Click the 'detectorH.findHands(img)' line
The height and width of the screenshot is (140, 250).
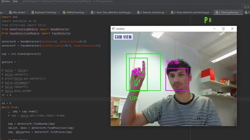point(31,124)
